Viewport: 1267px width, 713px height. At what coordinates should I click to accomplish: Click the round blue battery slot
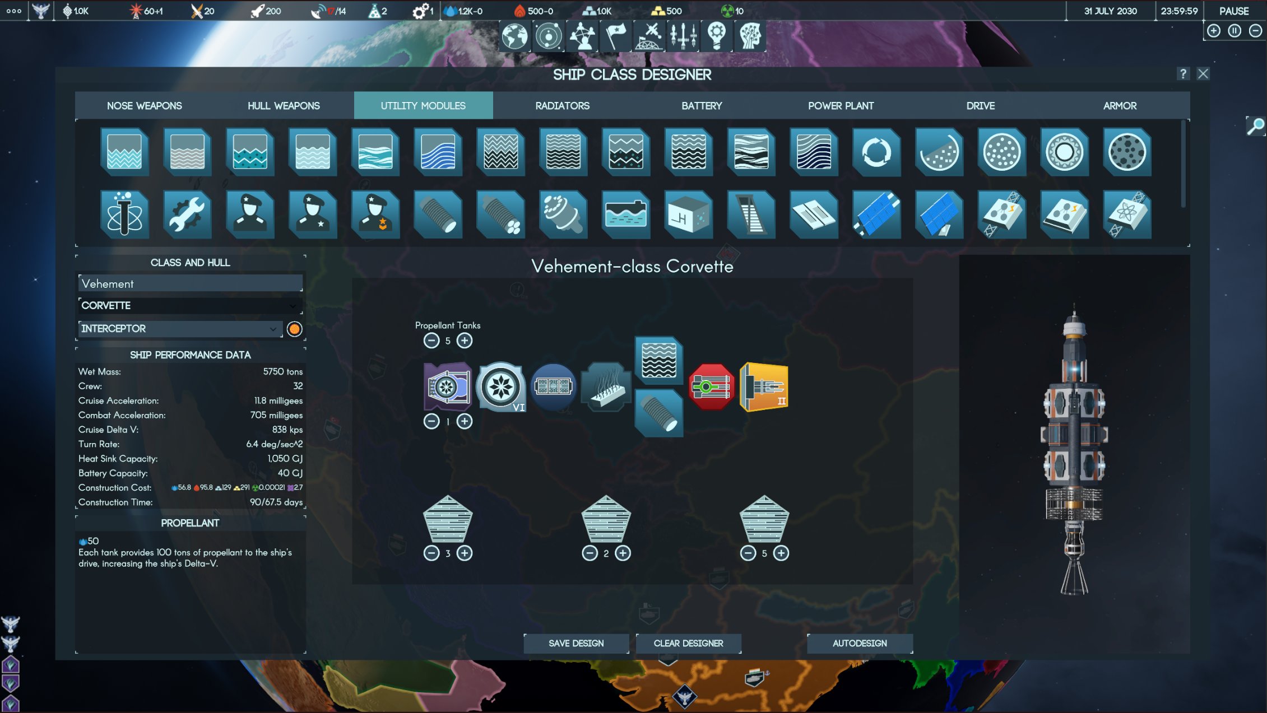[x=553, y=386]
